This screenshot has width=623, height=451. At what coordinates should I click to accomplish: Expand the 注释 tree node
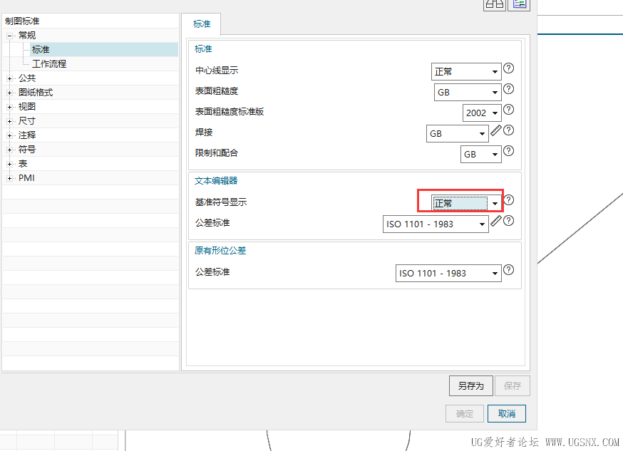pyautogui.click(x=9, y=136)
